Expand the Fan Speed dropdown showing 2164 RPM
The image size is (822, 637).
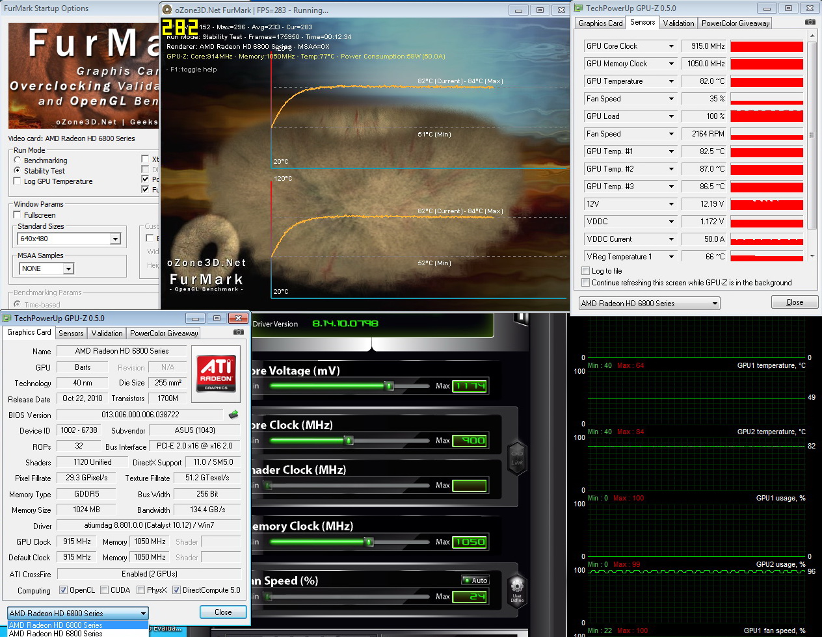pyautogui.click(x=671, y=134)
